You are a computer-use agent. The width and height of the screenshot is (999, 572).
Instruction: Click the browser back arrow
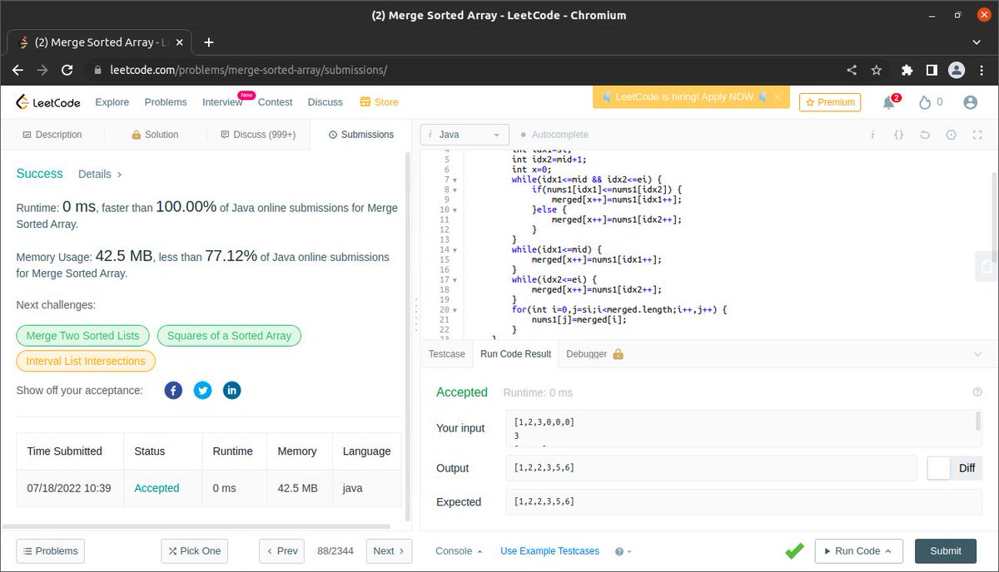17,71
